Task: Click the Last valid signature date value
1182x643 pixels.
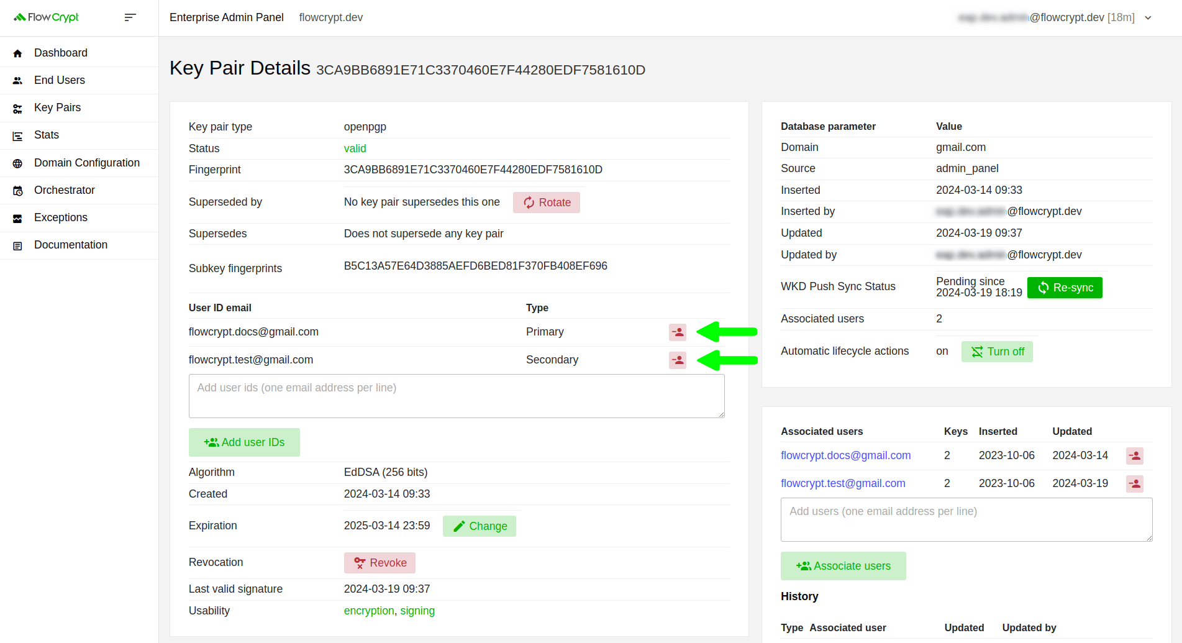Action: pyautogui.click(x=387, y=589)
